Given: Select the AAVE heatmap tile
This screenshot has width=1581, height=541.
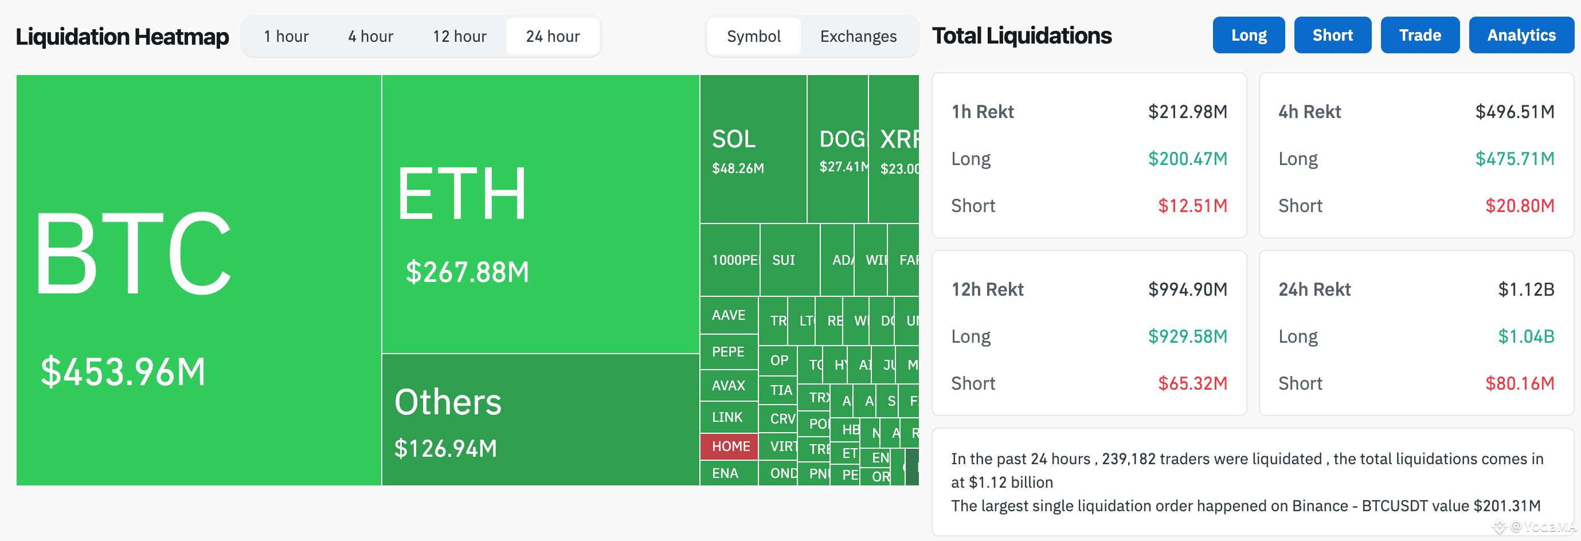Looking at the screenshot, I should [x=729, y=315].
